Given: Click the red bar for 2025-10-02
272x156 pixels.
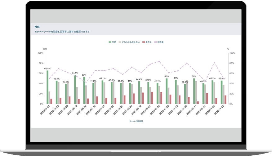Looking at the screenshot, I should pyautogui.click(x=152, y=98).
